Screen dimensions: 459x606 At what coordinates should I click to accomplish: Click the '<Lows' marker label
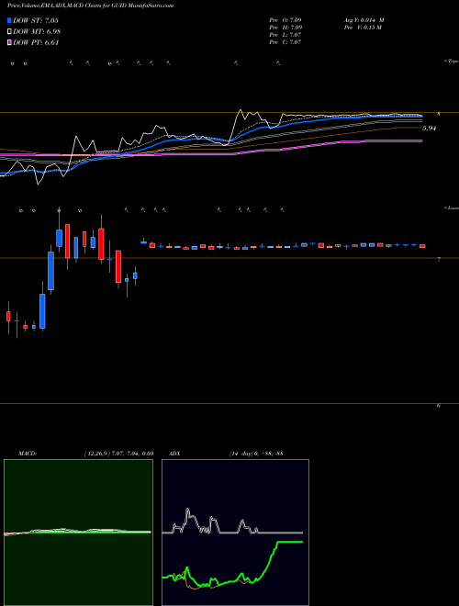[x=451, y=208]
